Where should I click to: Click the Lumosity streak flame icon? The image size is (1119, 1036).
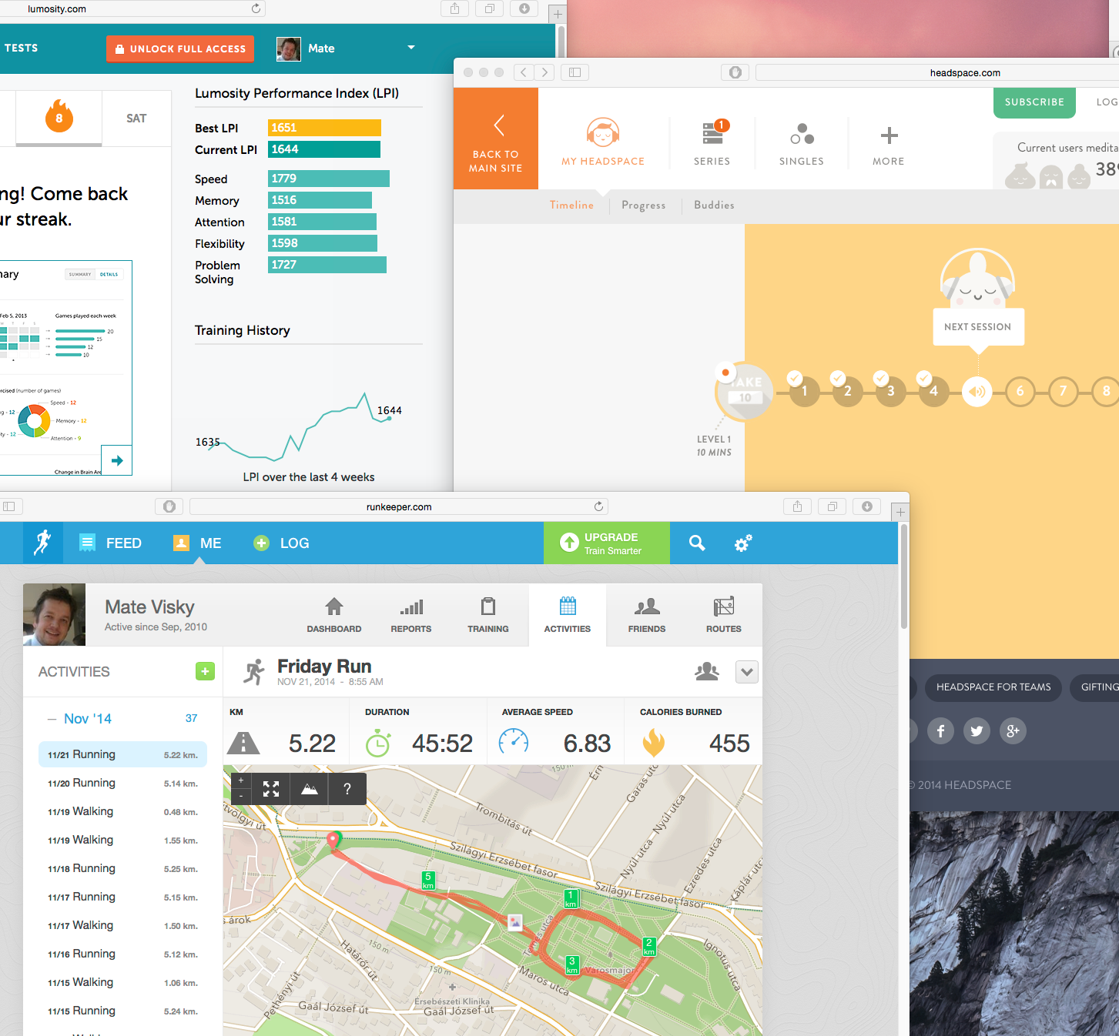coord(59,117)
